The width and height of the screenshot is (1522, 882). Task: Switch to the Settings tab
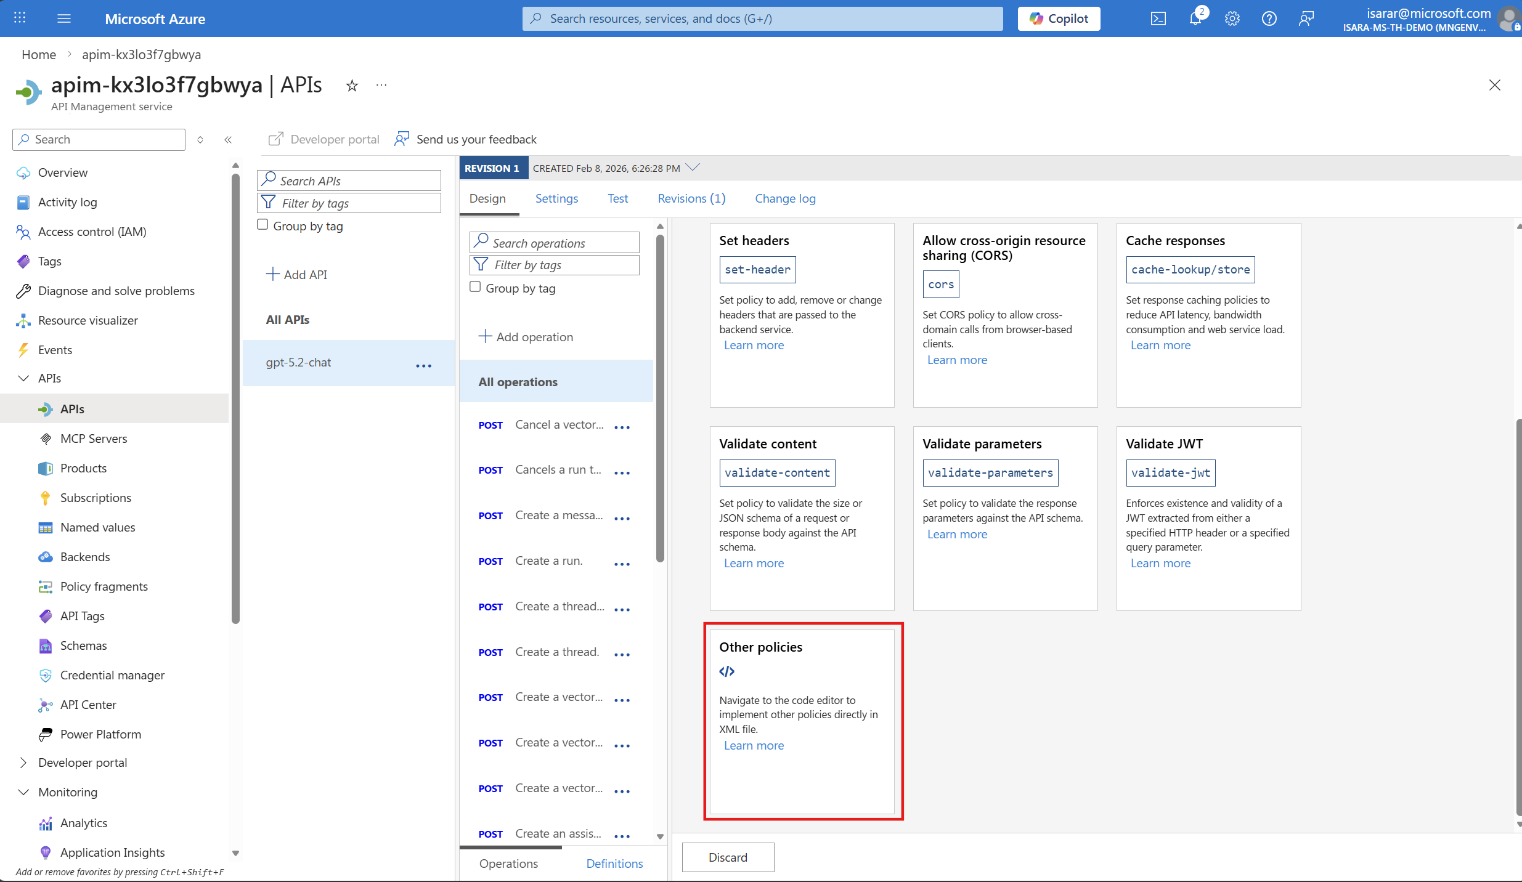point(556,198)
